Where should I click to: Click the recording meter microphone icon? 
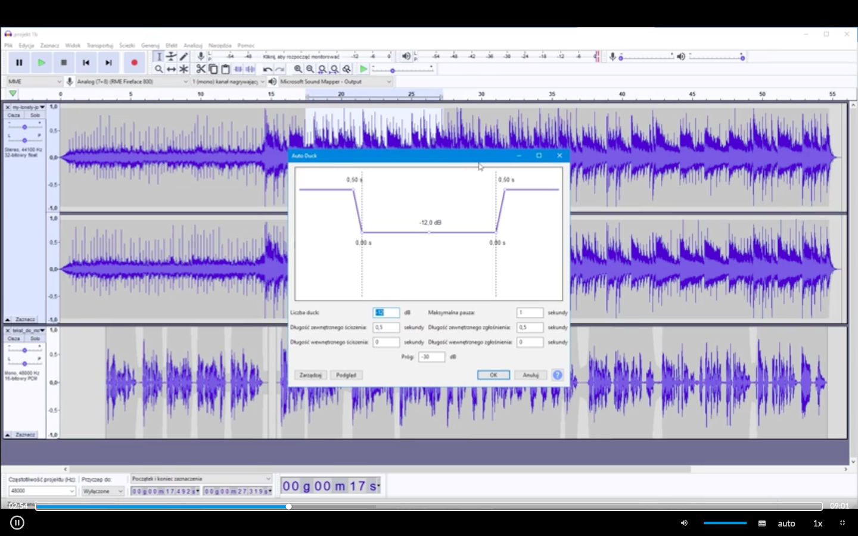coord(201,57)
